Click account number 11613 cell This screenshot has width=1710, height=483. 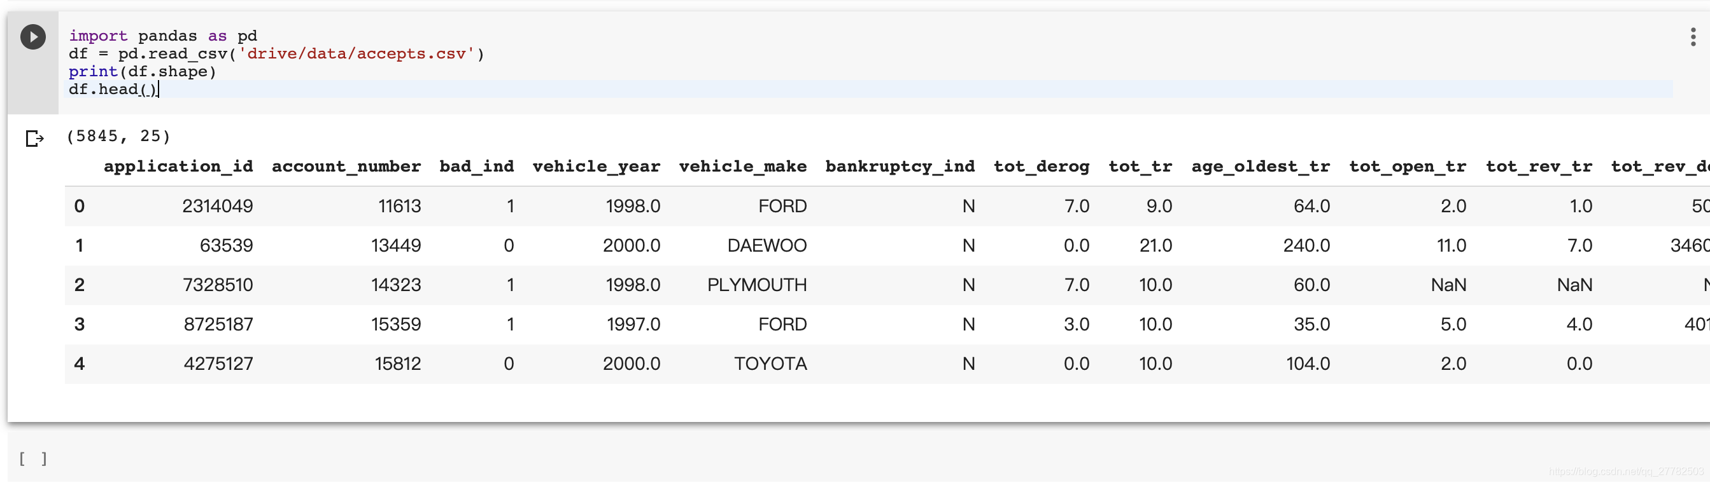click(400, 206)
